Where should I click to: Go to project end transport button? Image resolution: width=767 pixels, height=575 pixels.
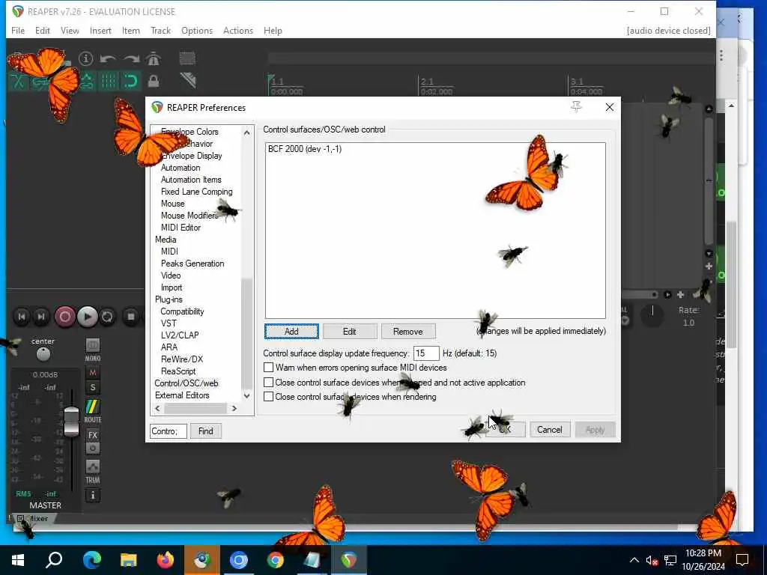tap(41, 317)
